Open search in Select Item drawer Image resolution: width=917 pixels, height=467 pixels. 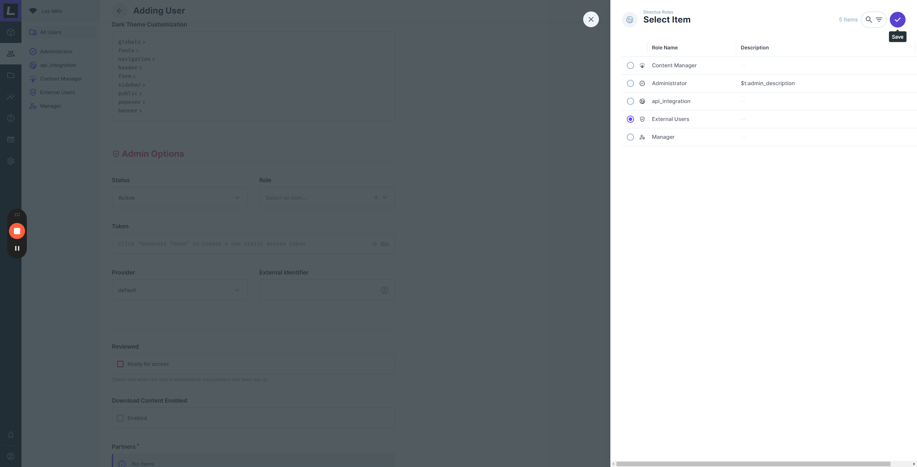[869, 20]
